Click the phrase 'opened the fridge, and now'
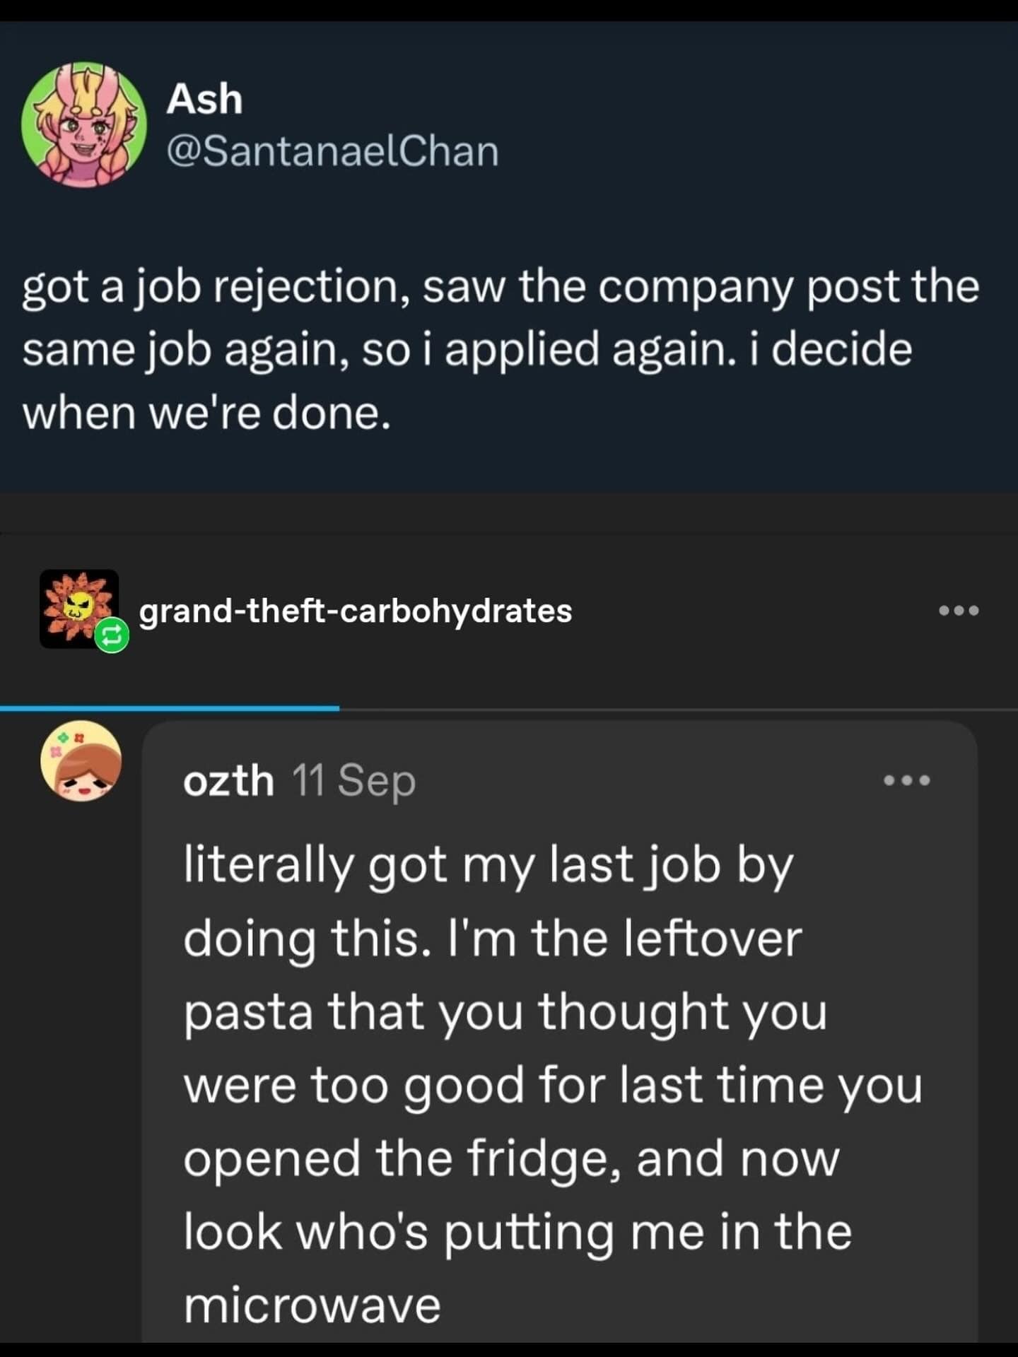 [x=511, y=1159]
